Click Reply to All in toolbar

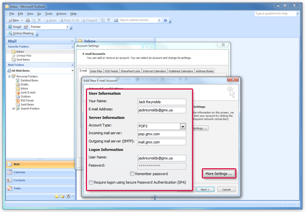[69, 20]
